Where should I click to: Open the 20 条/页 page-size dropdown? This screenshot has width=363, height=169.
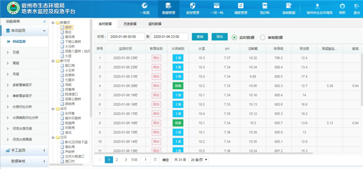[199, 160]
